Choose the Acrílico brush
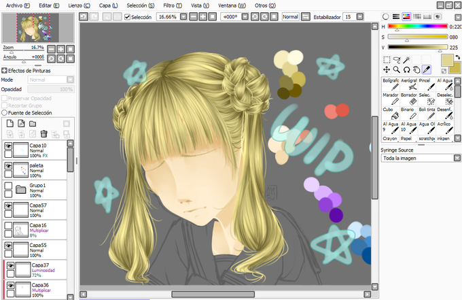 [x=445, y=127]
